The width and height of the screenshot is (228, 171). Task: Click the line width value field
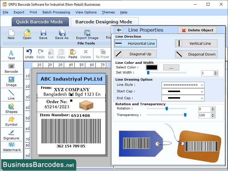click(207, 73)
